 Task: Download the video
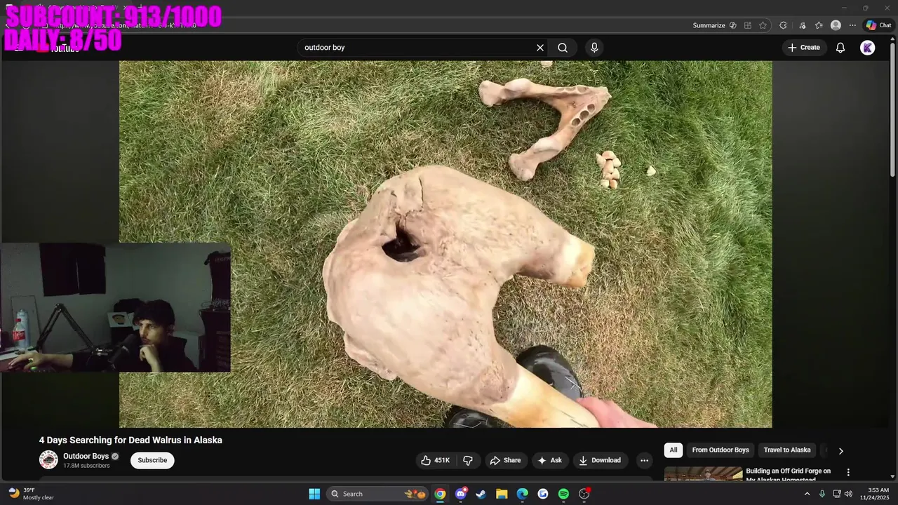[600, 460]
